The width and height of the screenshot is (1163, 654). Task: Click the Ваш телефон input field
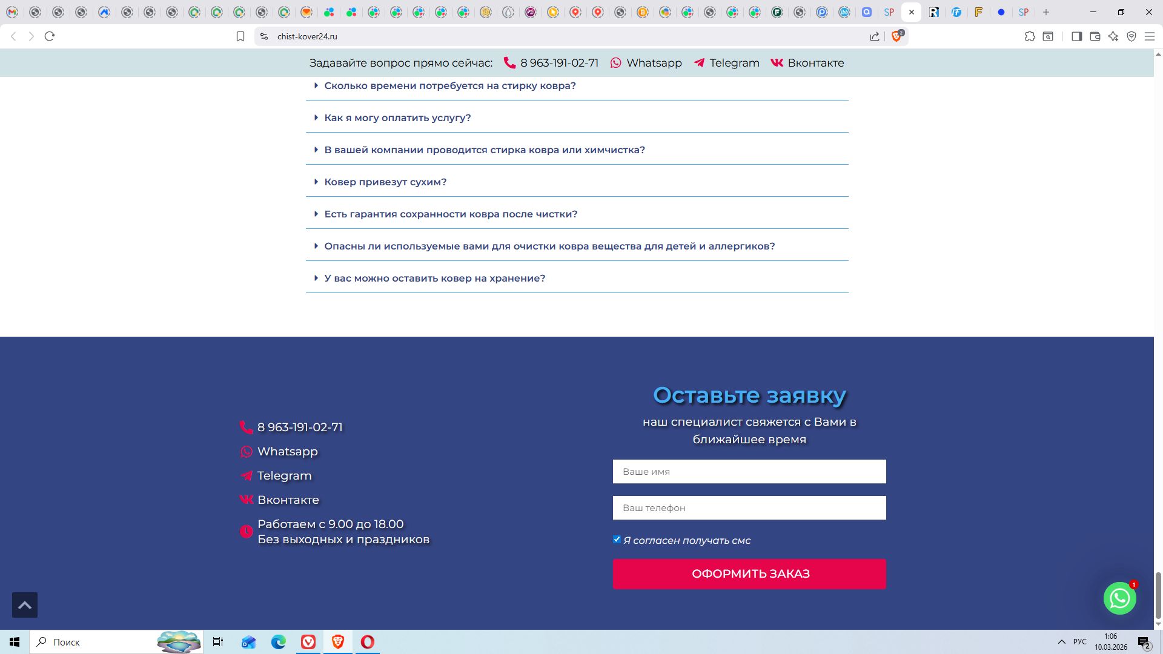[749, 508]
